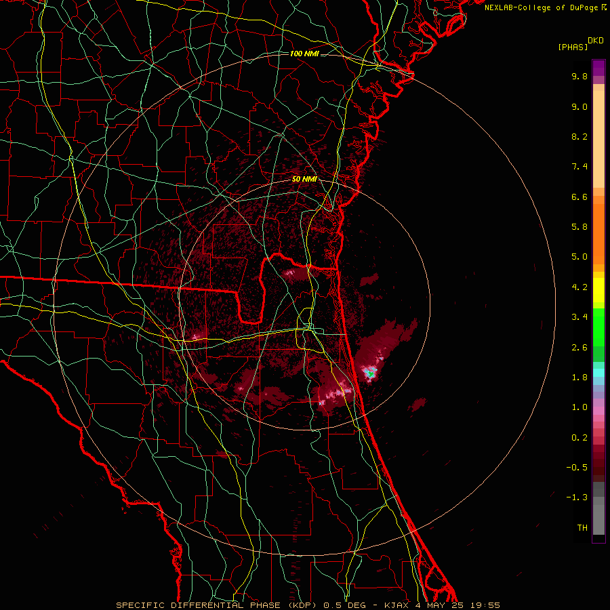Click the 6.6 legend value
Image resolution: width=610 pixels, height=610 pixels.
[579, 197]
